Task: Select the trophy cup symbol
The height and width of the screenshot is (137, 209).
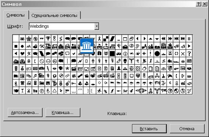Action: (48, 39)
